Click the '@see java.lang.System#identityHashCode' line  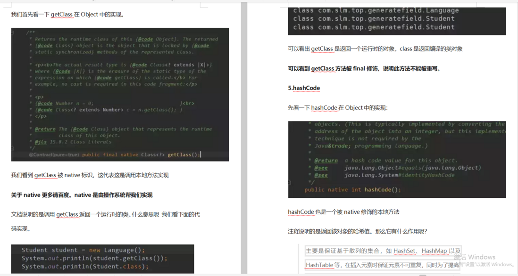click(384, 175)
